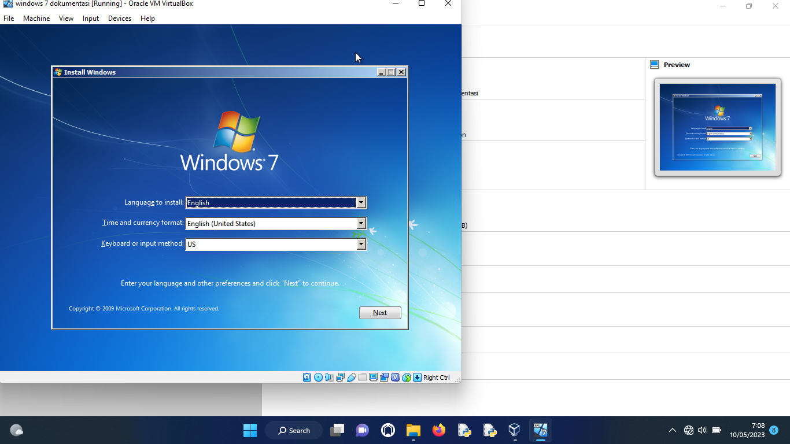Screen dimensions: 790x444
Task: Expand Keyboard or input method dropdown arrow
Action: coord(361,244)
